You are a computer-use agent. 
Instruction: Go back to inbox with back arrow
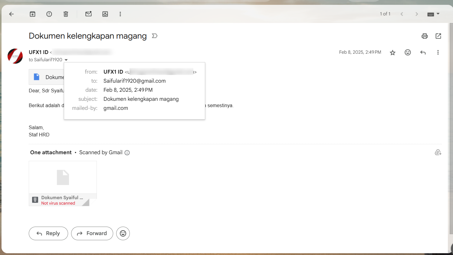click(11, 14)
